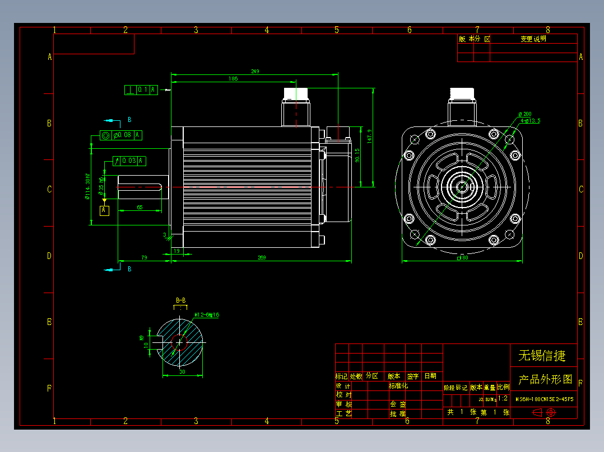Select the runout tolerance frame 0.03 A
This screenshot has height=452, width=604.
[129, 161]
